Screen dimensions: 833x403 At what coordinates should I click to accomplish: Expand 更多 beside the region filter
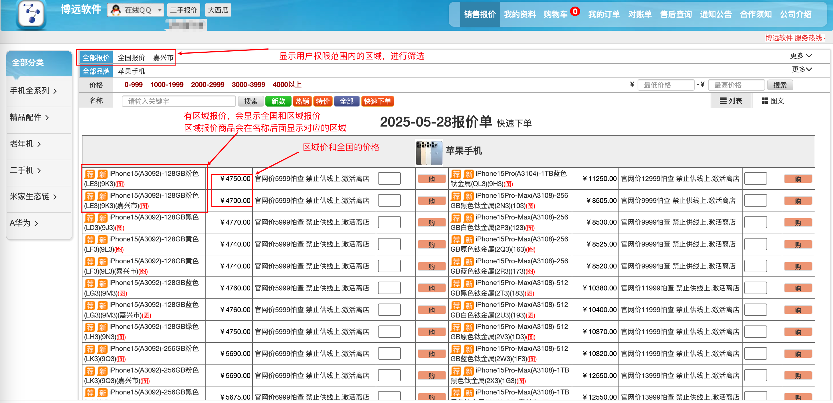click(x=800, y=56)
